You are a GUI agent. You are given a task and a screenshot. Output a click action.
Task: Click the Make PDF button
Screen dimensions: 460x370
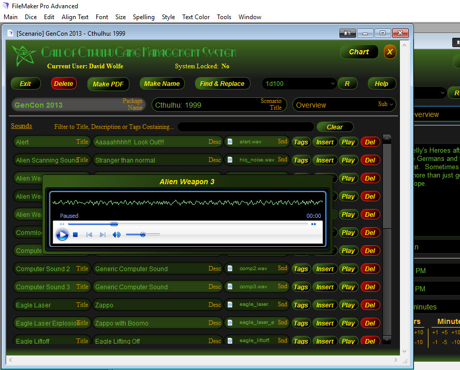tap(108, 84)
